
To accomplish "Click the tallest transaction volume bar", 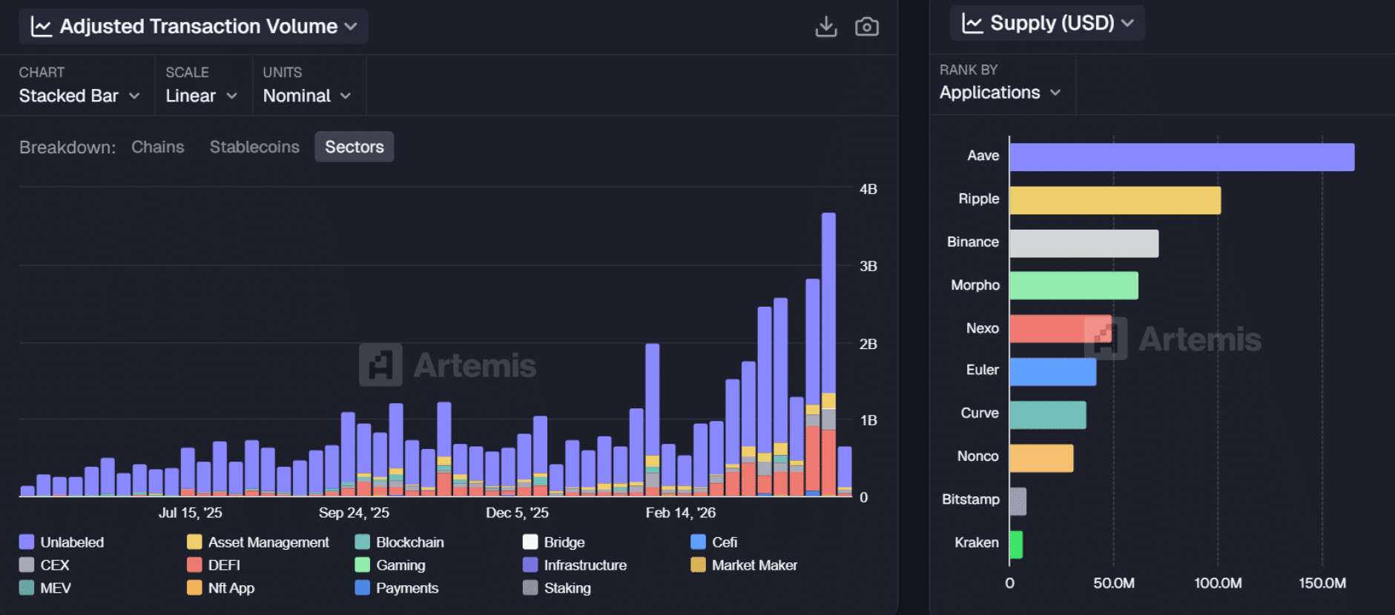I will point(828,354).
